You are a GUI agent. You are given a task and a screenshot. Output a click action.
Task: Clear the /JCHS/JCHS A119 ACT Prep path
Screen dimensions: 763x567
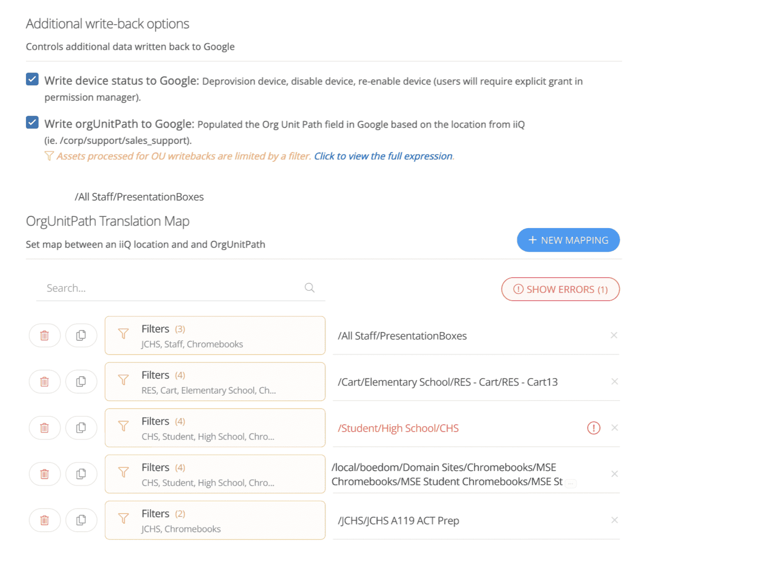pos(614,520)
